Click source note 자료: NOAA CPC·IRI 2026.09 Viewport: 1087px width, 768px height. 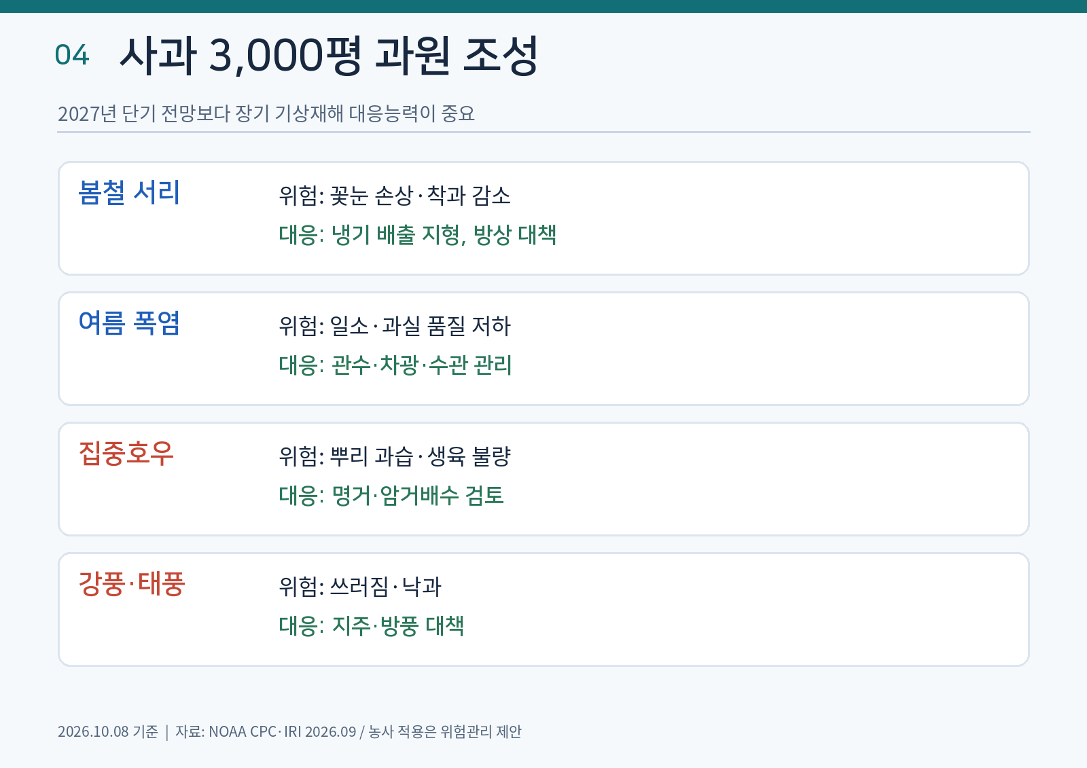[x=266, y=731]
